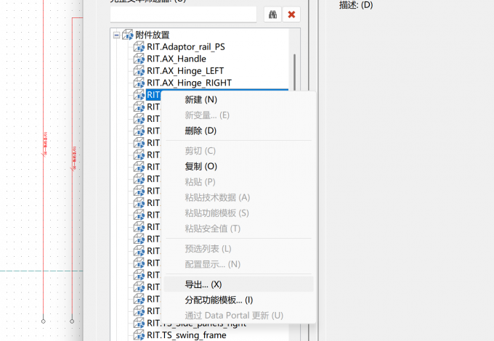Select RIT.AX_Handle tree item
494x341 pixels.
pyautogui.click(x=176, y=59)
